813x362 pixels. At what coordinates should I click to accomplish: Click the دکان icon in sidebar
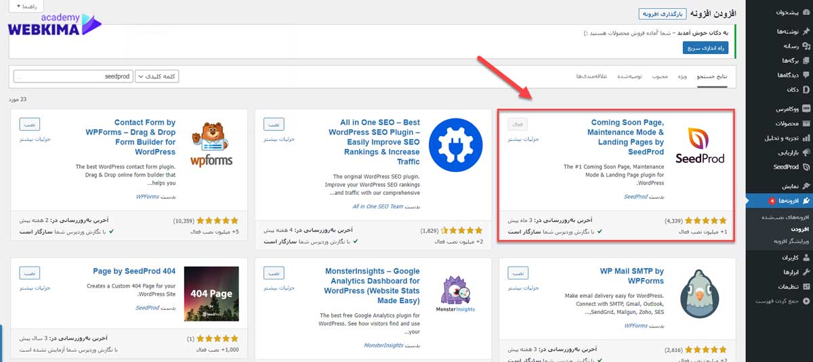pos(806,89)
